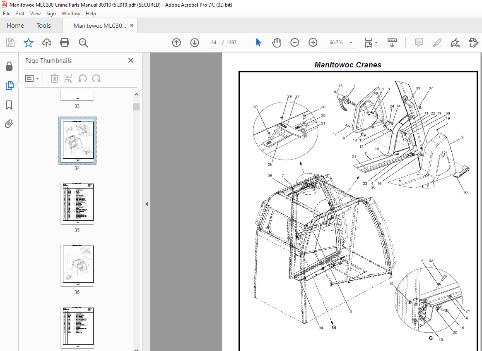Click the scrolling mode keyboard icon
This screenshot has height=351, width=482.
(392, 43)
